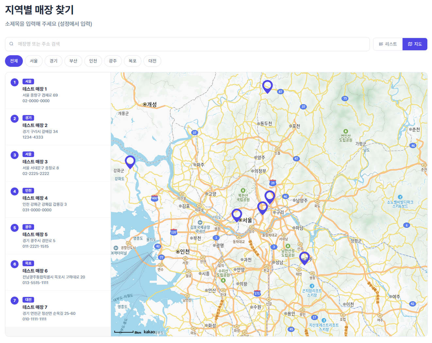Open 테스트 매장 3 in the list
Screen dimensions: 432x343
coord(58,163)
